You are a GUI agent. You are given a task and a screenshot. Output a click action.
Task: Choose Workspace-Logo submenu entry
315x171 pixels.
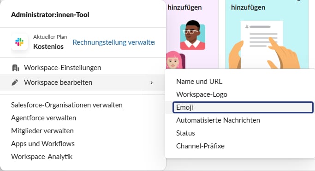tap(240, 94)
